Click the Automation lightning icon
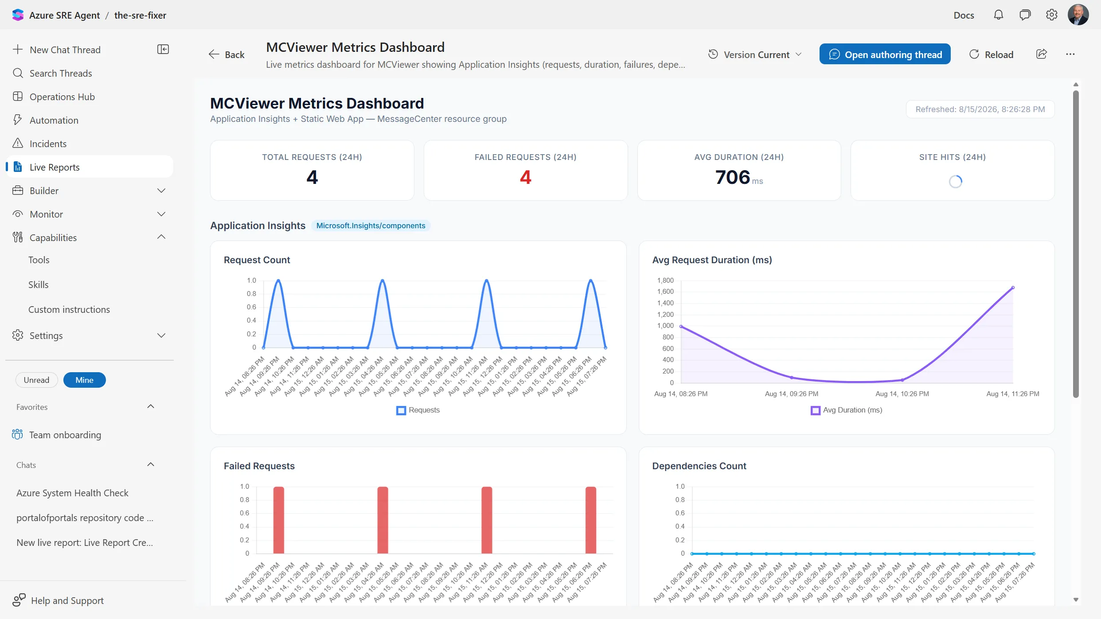The height and width of the screenshot is (619, 1101). pos(18,120)
